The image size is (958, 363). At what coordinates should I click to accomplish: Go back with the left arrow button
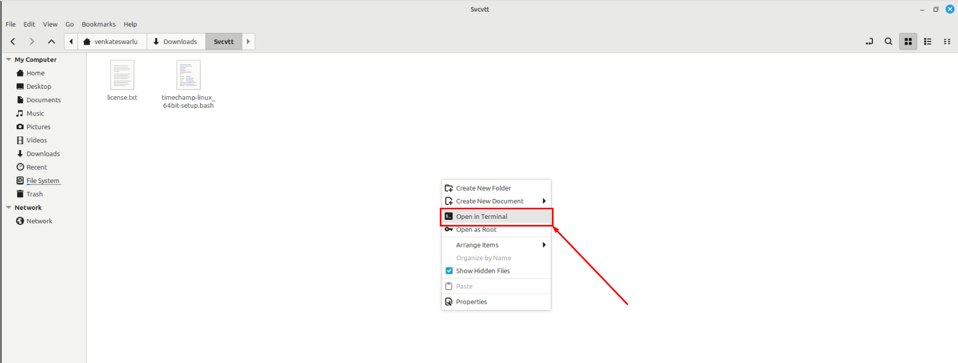(13, 41)
